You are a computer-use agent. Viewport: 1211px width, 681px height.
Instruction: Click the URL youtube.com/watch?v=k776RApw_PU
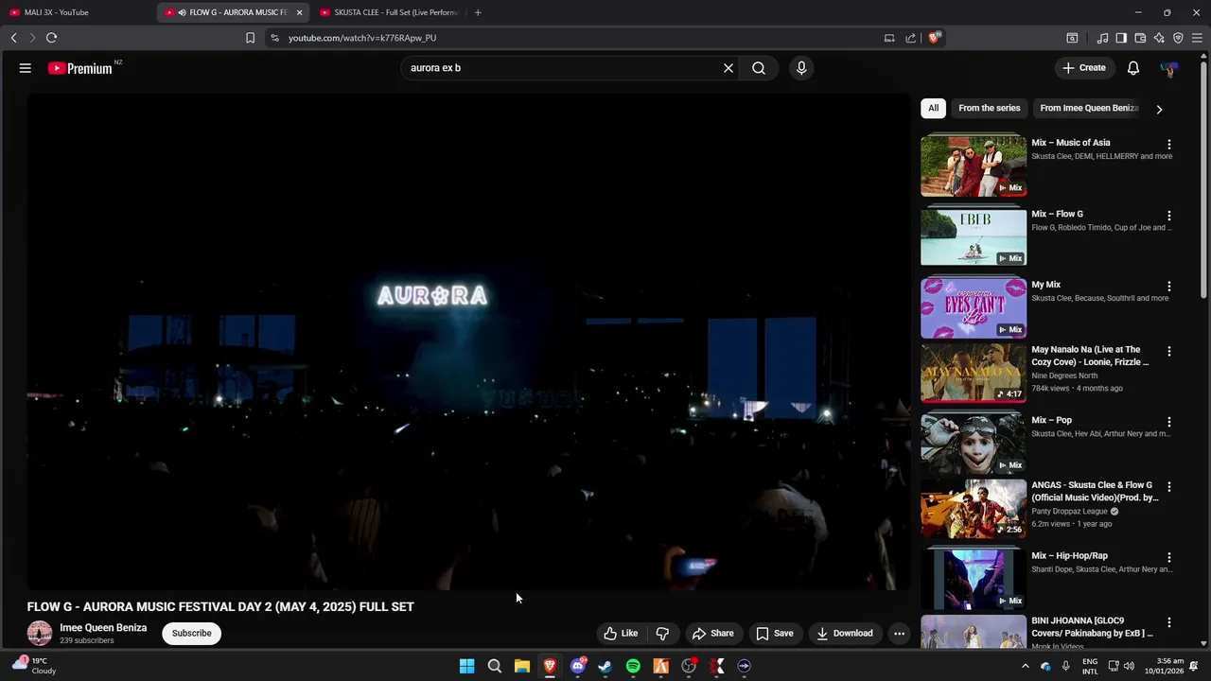tap(362, 38)
